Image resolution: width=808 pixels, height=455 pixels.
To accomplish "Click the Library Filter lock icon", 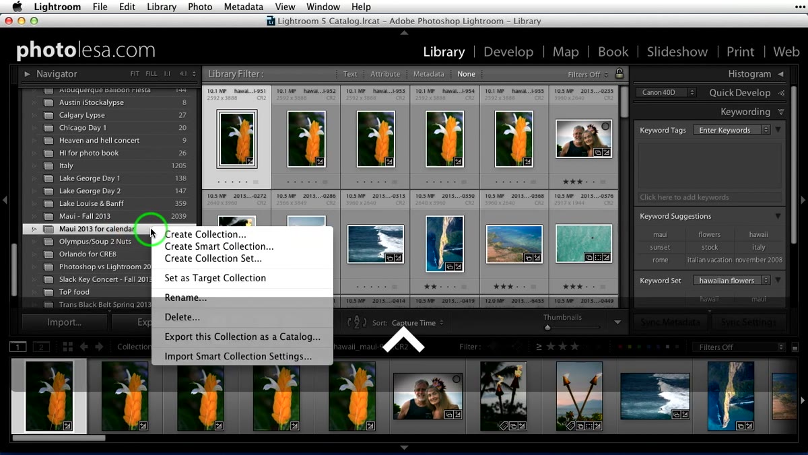I will pyautogui.click(x=619, y=74).
